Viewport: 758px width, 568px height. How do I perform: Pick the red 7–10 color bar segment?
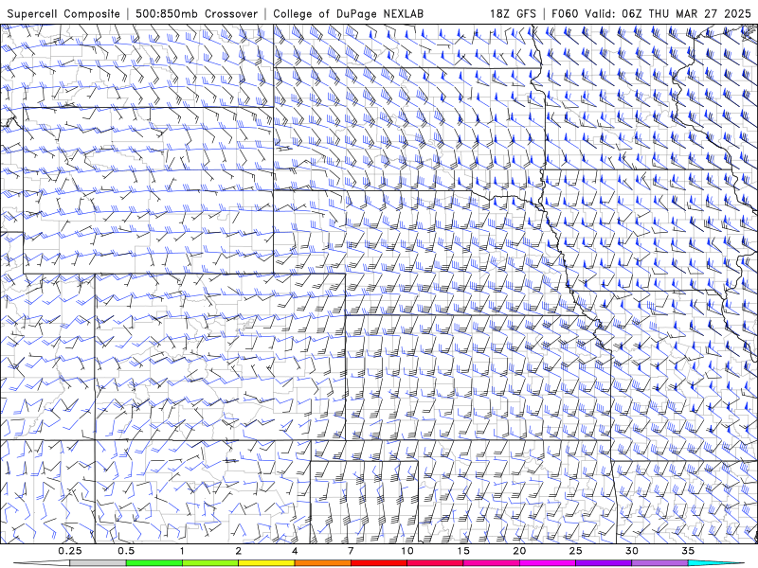[x=378, y=563]
